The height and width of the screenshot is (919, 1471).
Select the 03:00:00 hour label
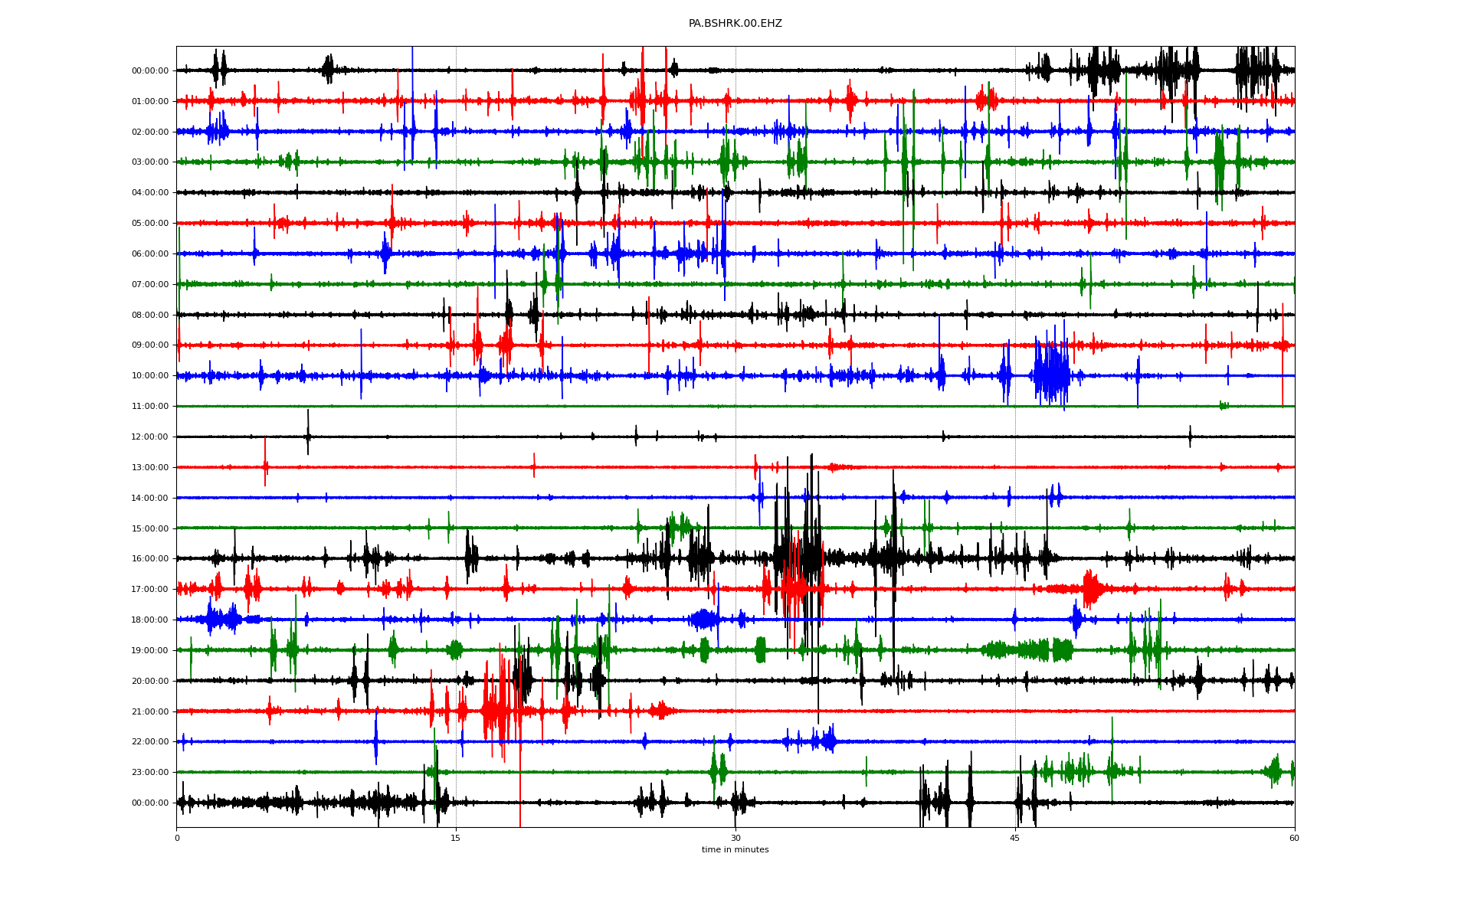coord(150,162)
